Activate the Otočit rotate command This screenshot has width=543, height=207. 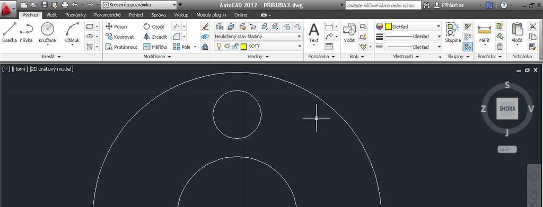(154, 26)
